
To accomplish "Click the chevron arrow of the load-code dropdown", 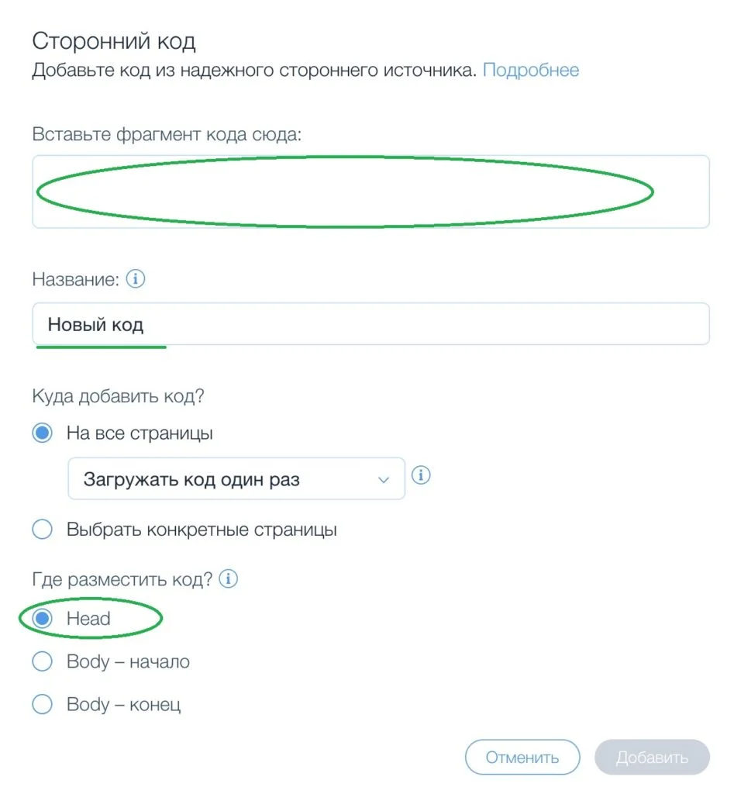I will (x=383, y=479).
